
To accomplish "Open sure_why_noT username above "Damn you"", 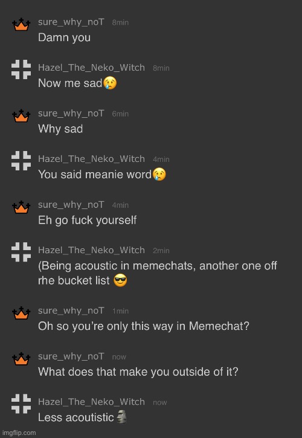I will click(x=71, y=22).
